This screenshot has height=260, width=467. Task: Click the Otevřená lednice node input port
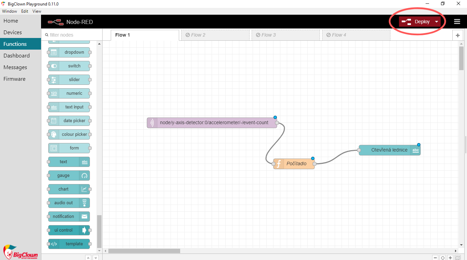359,150
